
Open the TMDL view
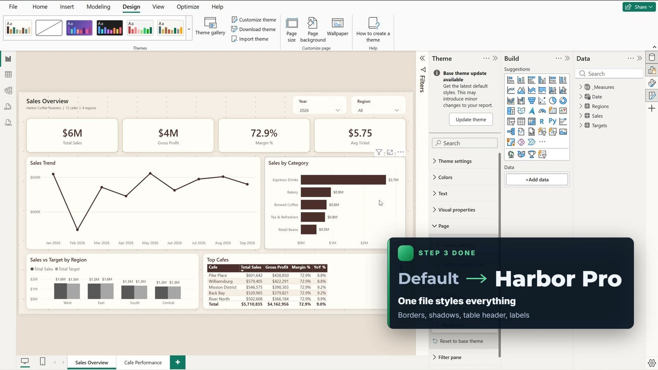(x=8, y=123)
